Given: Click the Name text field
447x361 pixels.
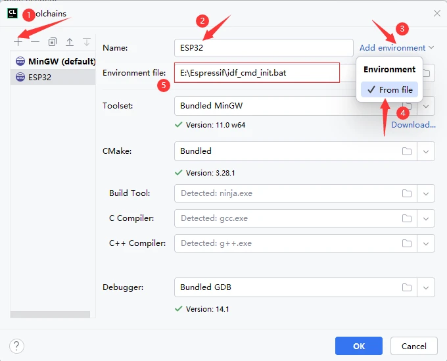Looking at the screenshot, I should click(x=263, y=48).
